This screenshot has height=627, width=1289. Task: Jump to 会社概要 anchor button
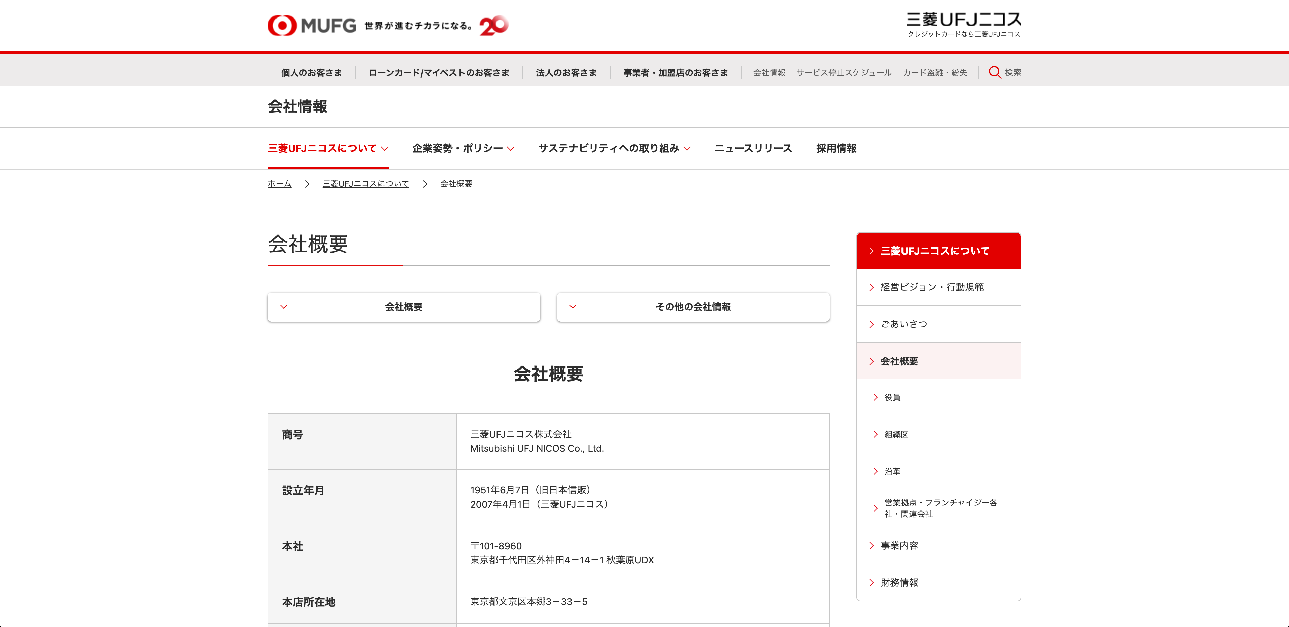pyautogui.click(x=403, y=307)
